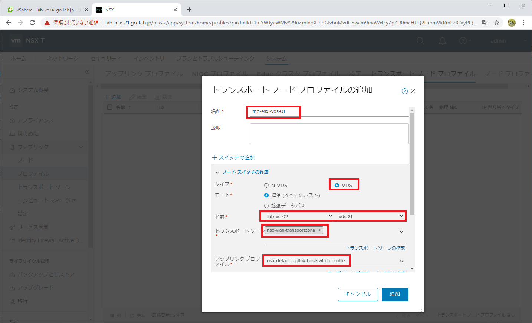Select the VDS type radio button
The height and width of the screenshot is (323, 532).
tap(337, 185)
